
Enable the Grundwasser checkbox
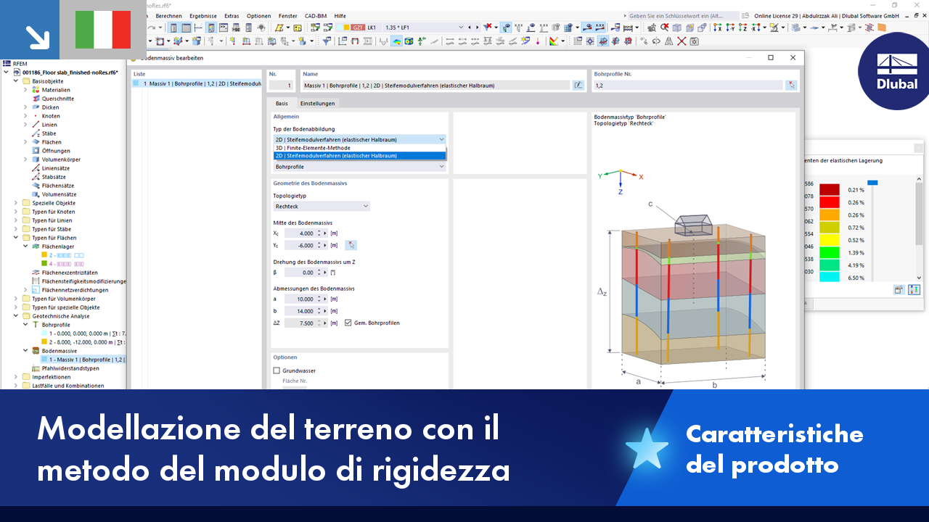click(277, 370)
